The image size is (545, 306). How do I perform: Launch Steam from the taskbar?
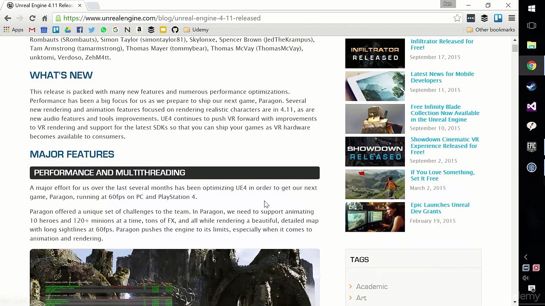pos(531,86)
